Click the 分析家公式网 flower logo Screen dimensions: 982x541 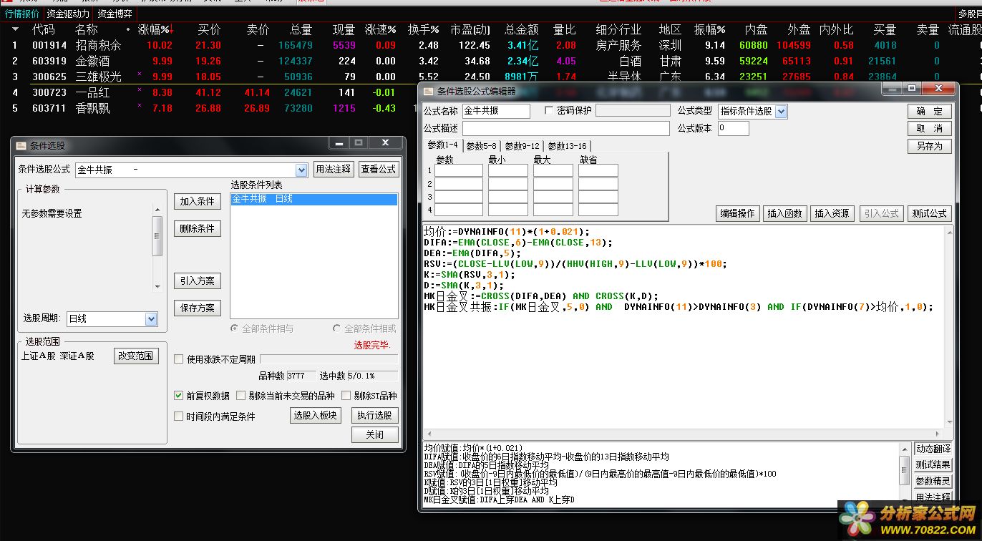tap(858, 518)
